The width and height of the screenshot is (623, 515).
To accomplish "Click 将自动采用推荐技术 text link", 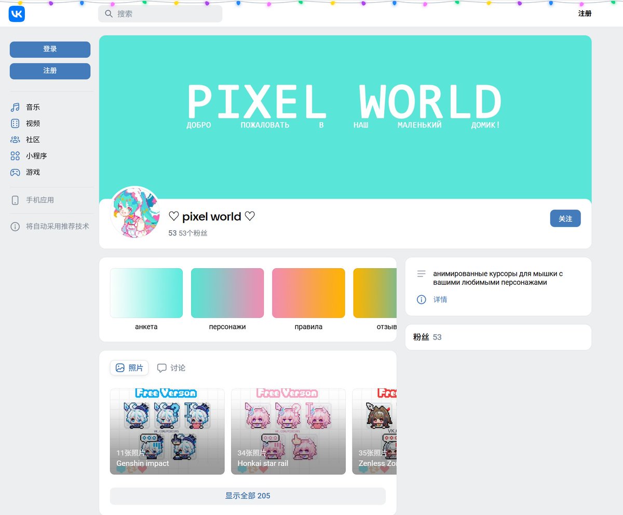I will tap(58, 227).
